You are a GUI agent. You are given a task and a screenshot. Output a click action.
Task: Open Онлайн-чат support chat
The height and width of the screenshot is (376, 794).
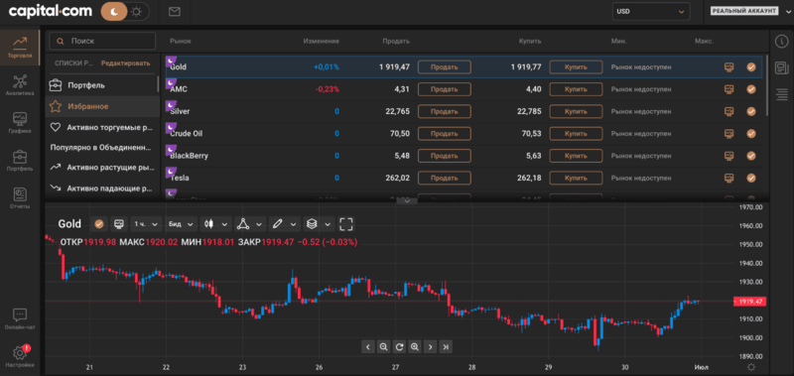click(20, 318)
